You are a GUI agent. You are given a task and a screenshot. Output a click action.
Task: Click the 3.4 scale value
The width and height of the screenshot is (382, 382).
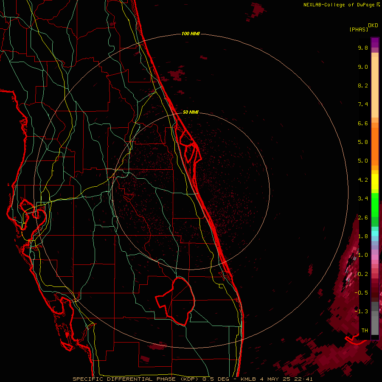[363, 199]
